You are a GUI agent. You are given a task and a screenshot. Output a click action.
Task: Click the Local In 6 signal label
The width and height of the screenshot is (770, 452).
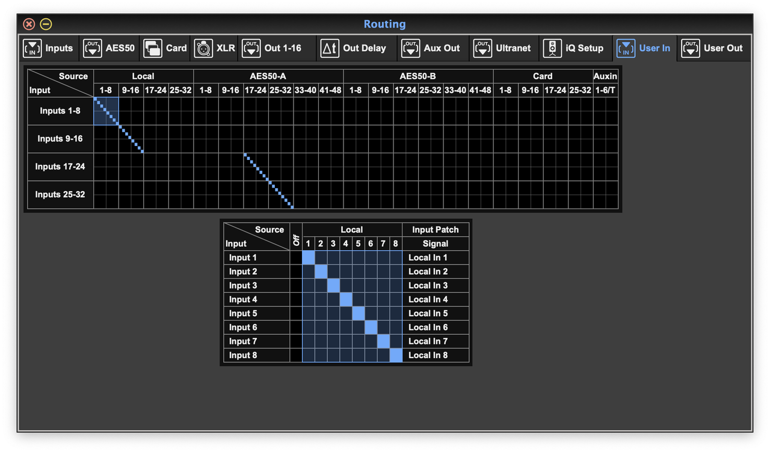coord(428,327)
